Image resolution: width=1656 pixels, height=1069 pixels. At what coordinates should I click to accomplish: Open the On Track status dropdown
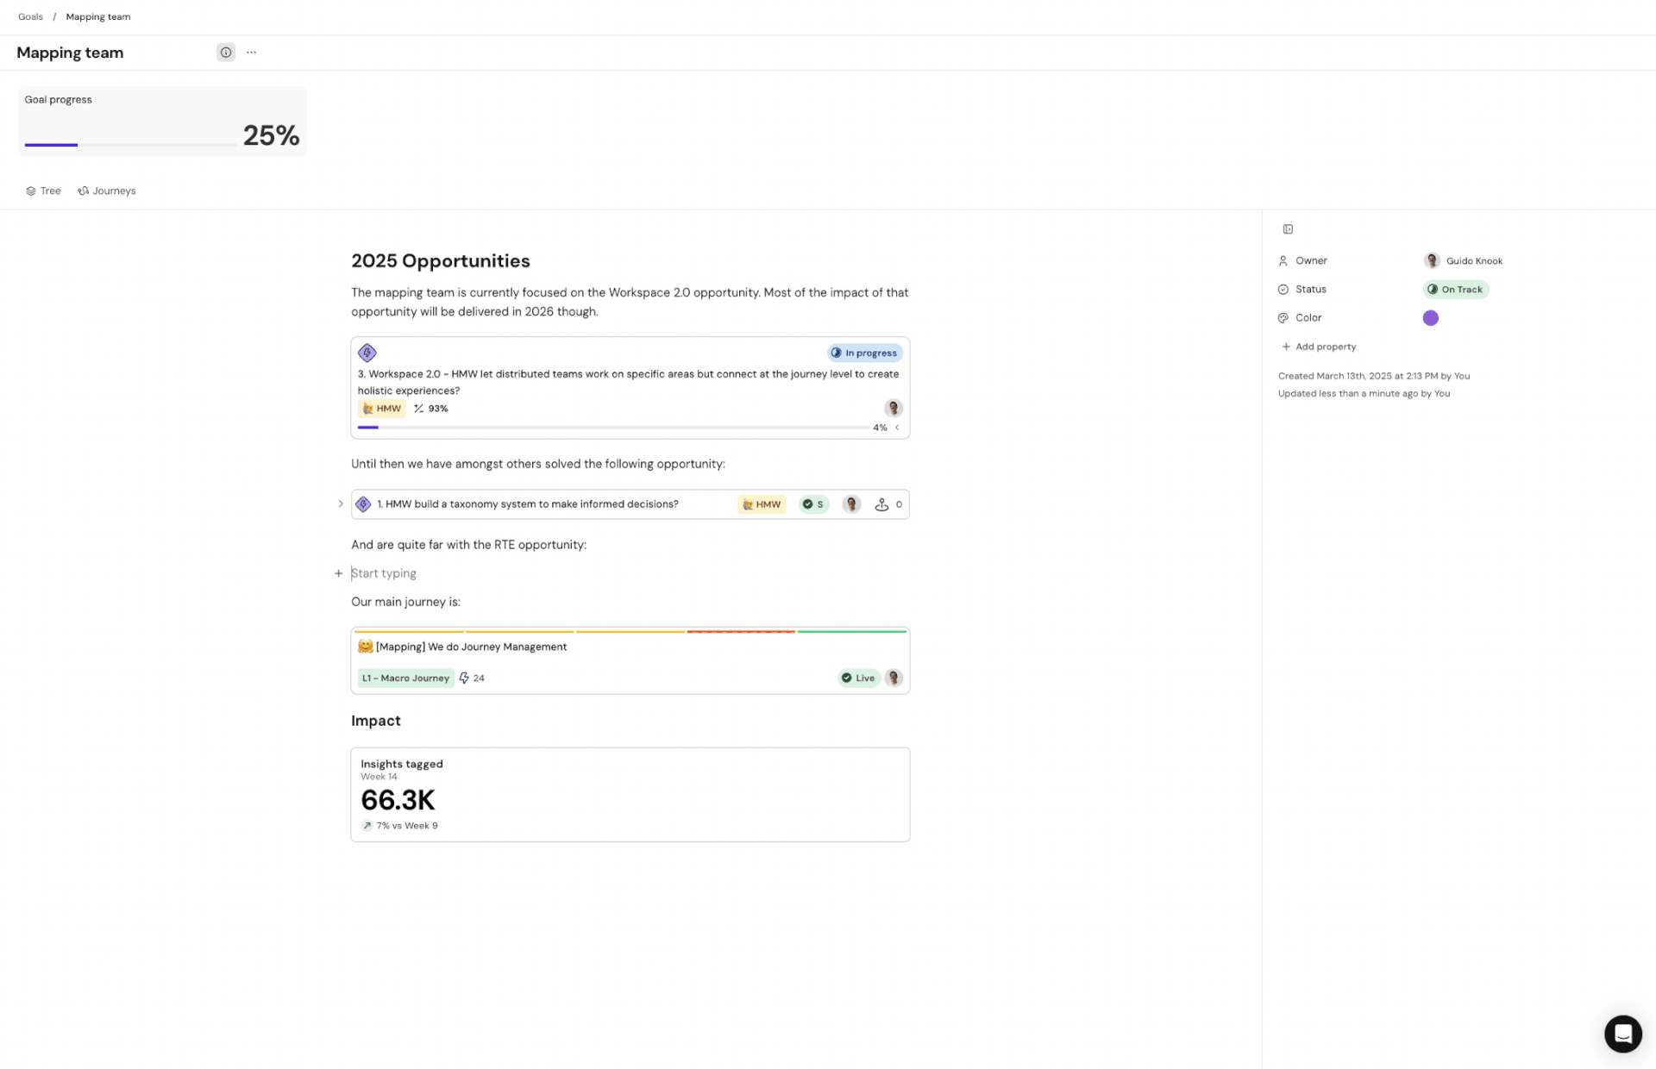click(1455, 290)
